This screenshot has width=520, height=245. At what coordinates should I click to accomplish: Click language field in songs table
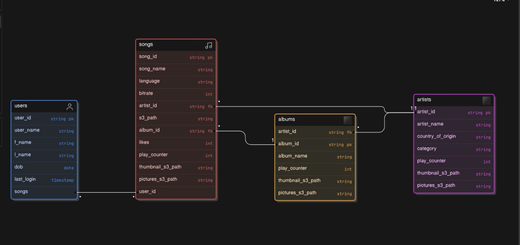click(x=176, y=82)
